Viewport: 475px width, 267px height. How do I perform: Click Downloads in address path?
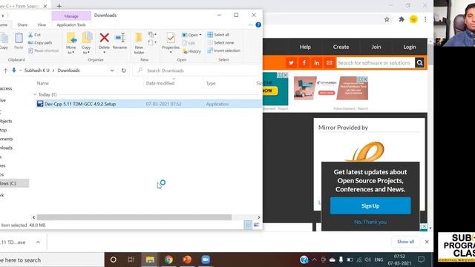tap(69, 70)
